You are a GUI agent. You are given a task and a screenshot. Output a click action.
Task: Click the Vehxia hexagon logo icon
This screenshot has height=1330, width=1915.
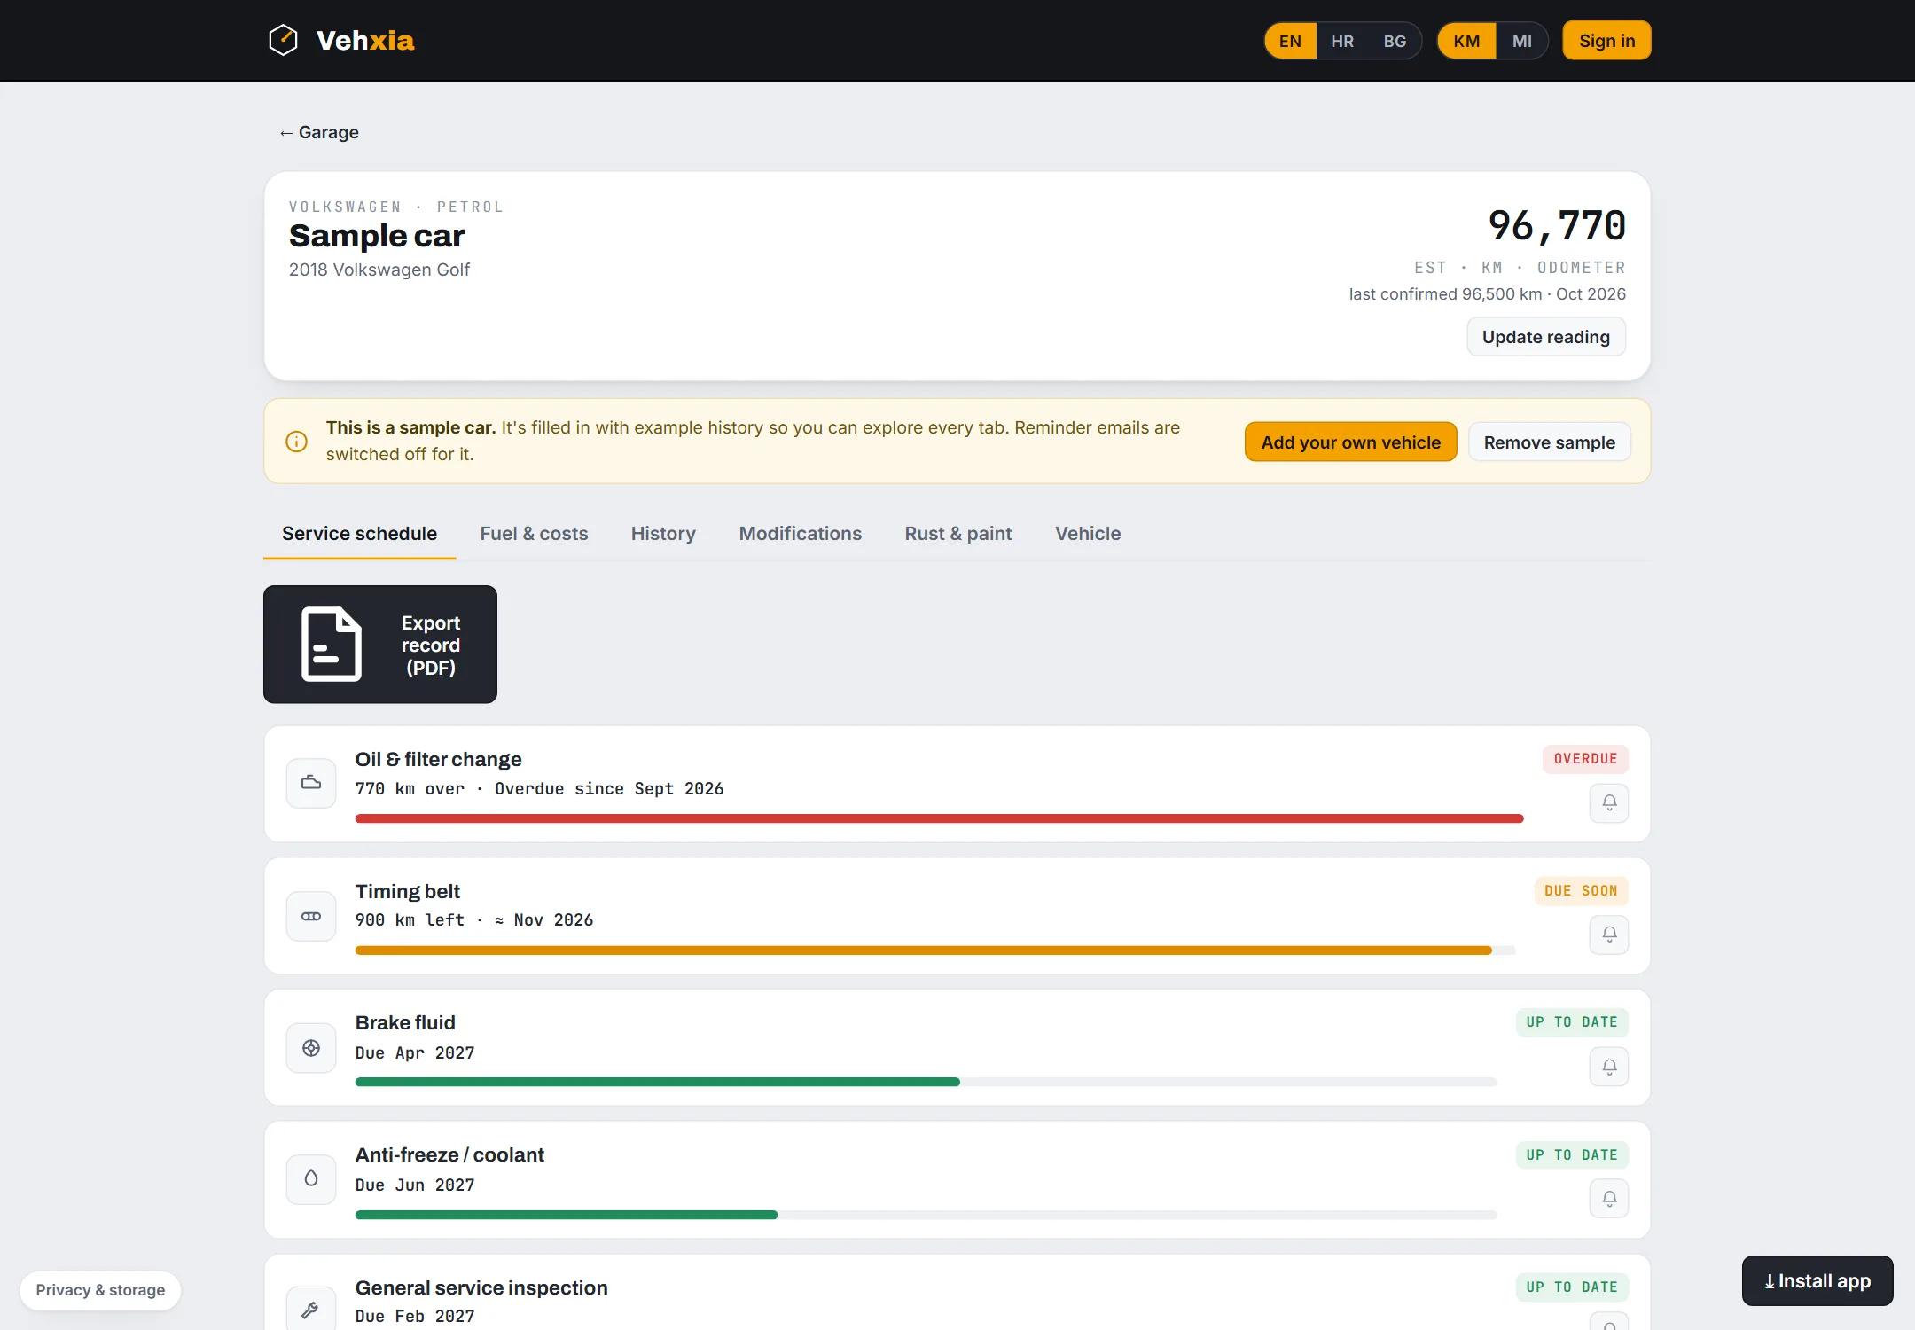click(283, 40)
